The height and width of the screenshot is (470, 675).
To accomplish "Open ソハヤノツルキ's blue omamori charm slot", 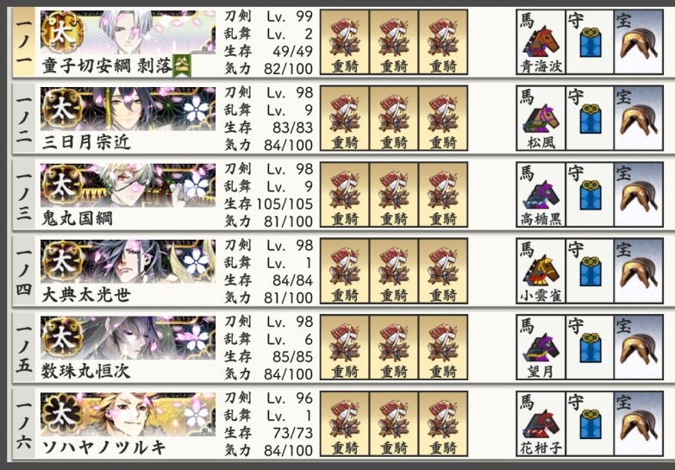I will click(590, 423).
